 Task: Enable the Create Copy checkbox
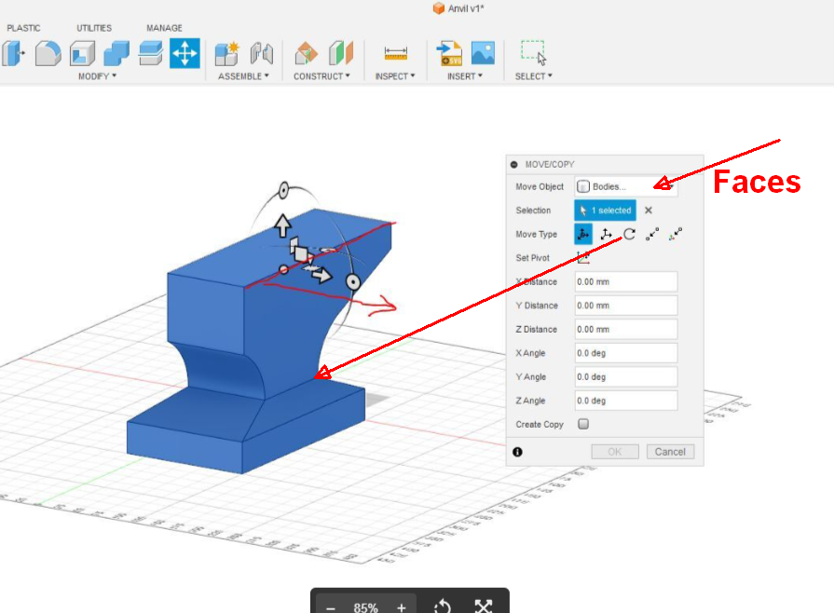click(583, 424)
